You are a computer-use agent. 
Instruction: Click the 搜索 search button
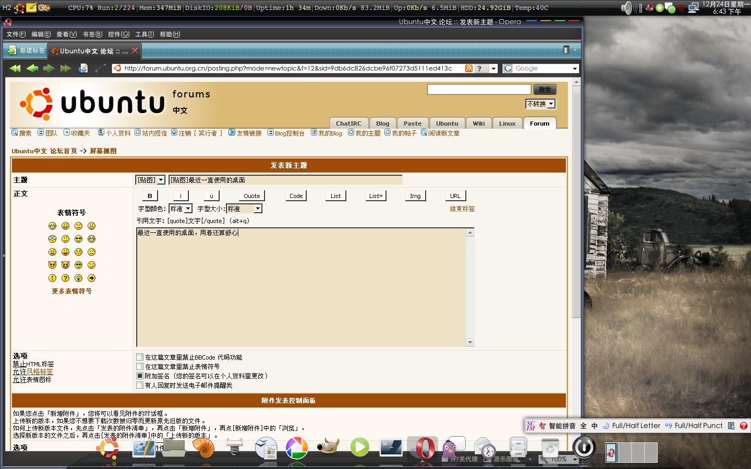click(x=545, y=90)
